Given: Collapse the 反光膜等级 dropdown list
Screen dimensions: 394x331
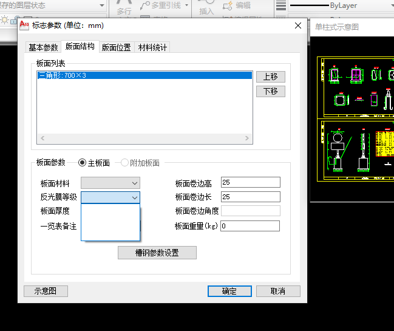Looking at the screenshot, I should click(134, 197).
